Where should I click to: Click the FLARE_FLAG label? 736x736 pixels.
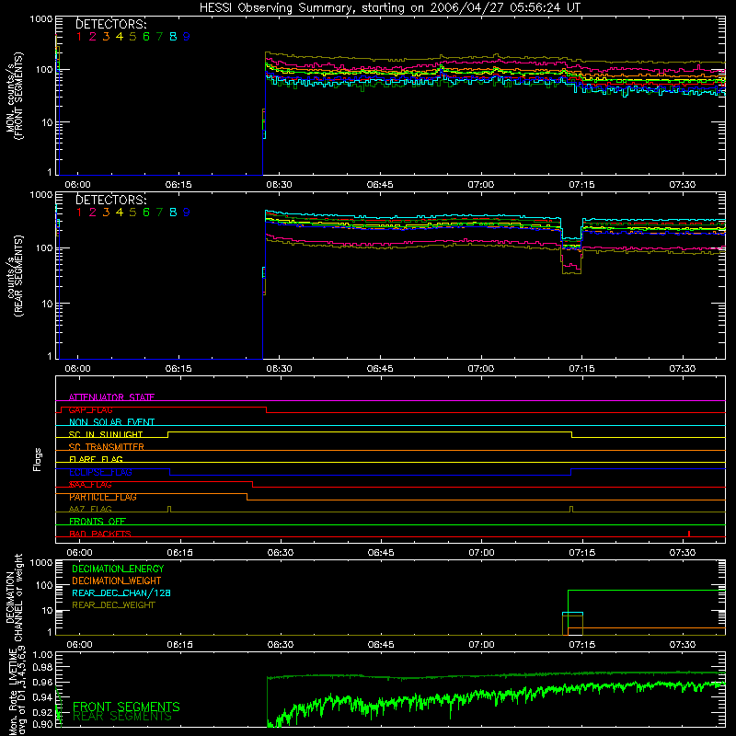[x=96, y=459]
